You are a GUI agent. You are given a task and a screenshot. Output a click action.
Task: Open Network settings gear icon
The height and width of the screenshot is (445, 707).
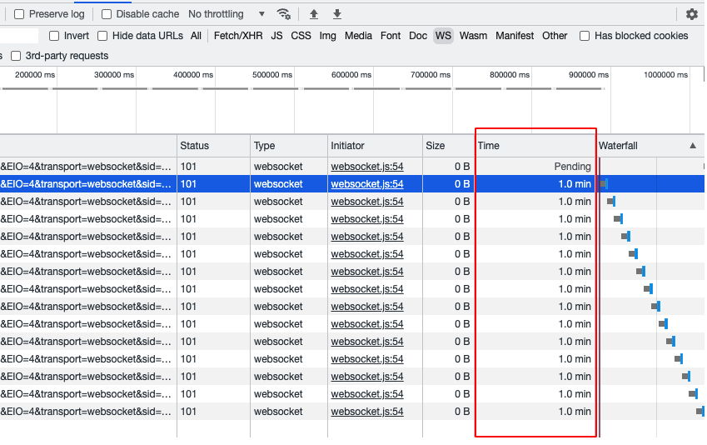tap(692, 14)
